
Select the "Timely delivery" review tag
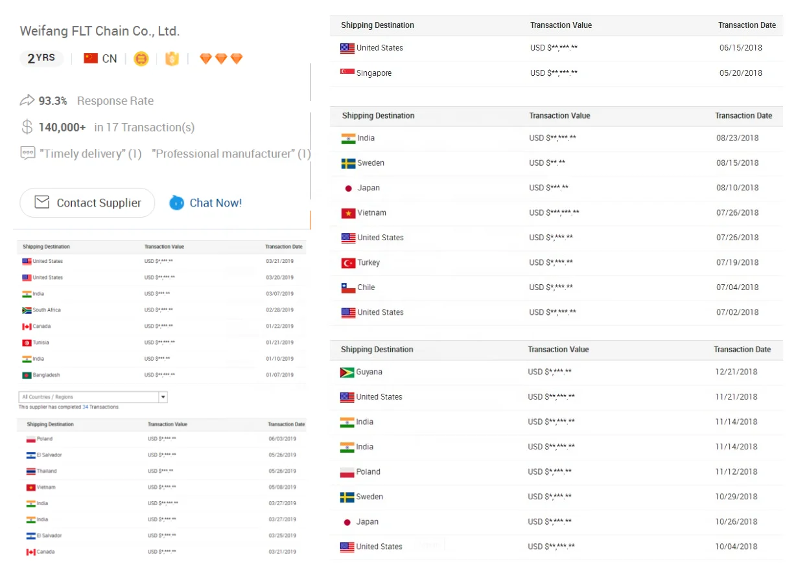91,153
